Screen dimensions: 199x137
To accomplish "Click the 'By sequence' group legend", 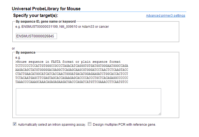I will [x=26, y=52].
